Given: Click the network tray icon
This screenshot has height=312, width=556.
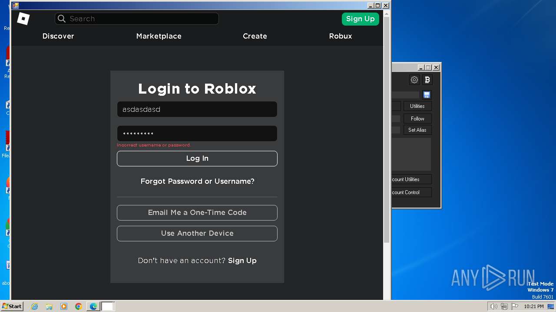Looking at the screenshot, I should coord(504,306).
